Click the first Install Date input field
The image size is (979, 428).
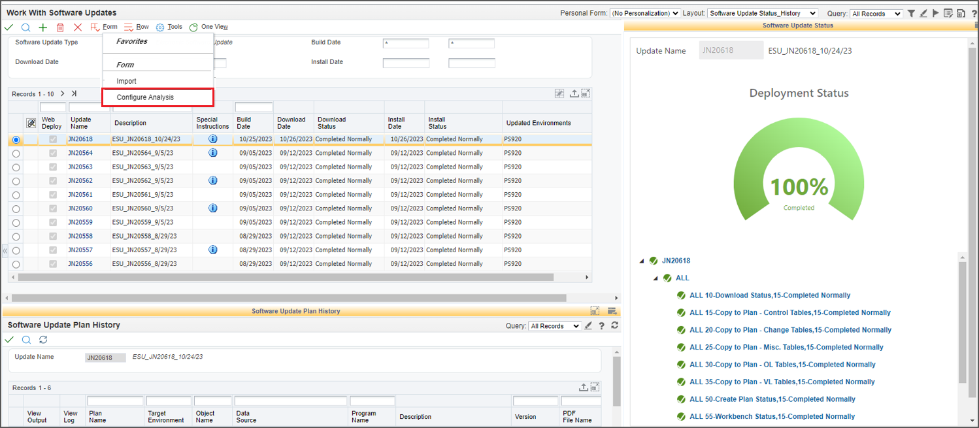[406, 63]
